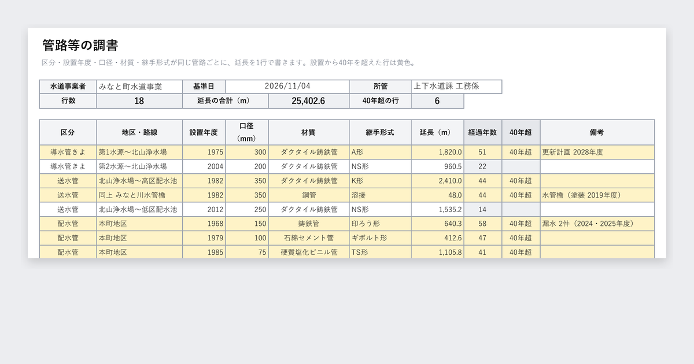Select the 継手形式 cell TS形
694x364 pixels.
381,252
